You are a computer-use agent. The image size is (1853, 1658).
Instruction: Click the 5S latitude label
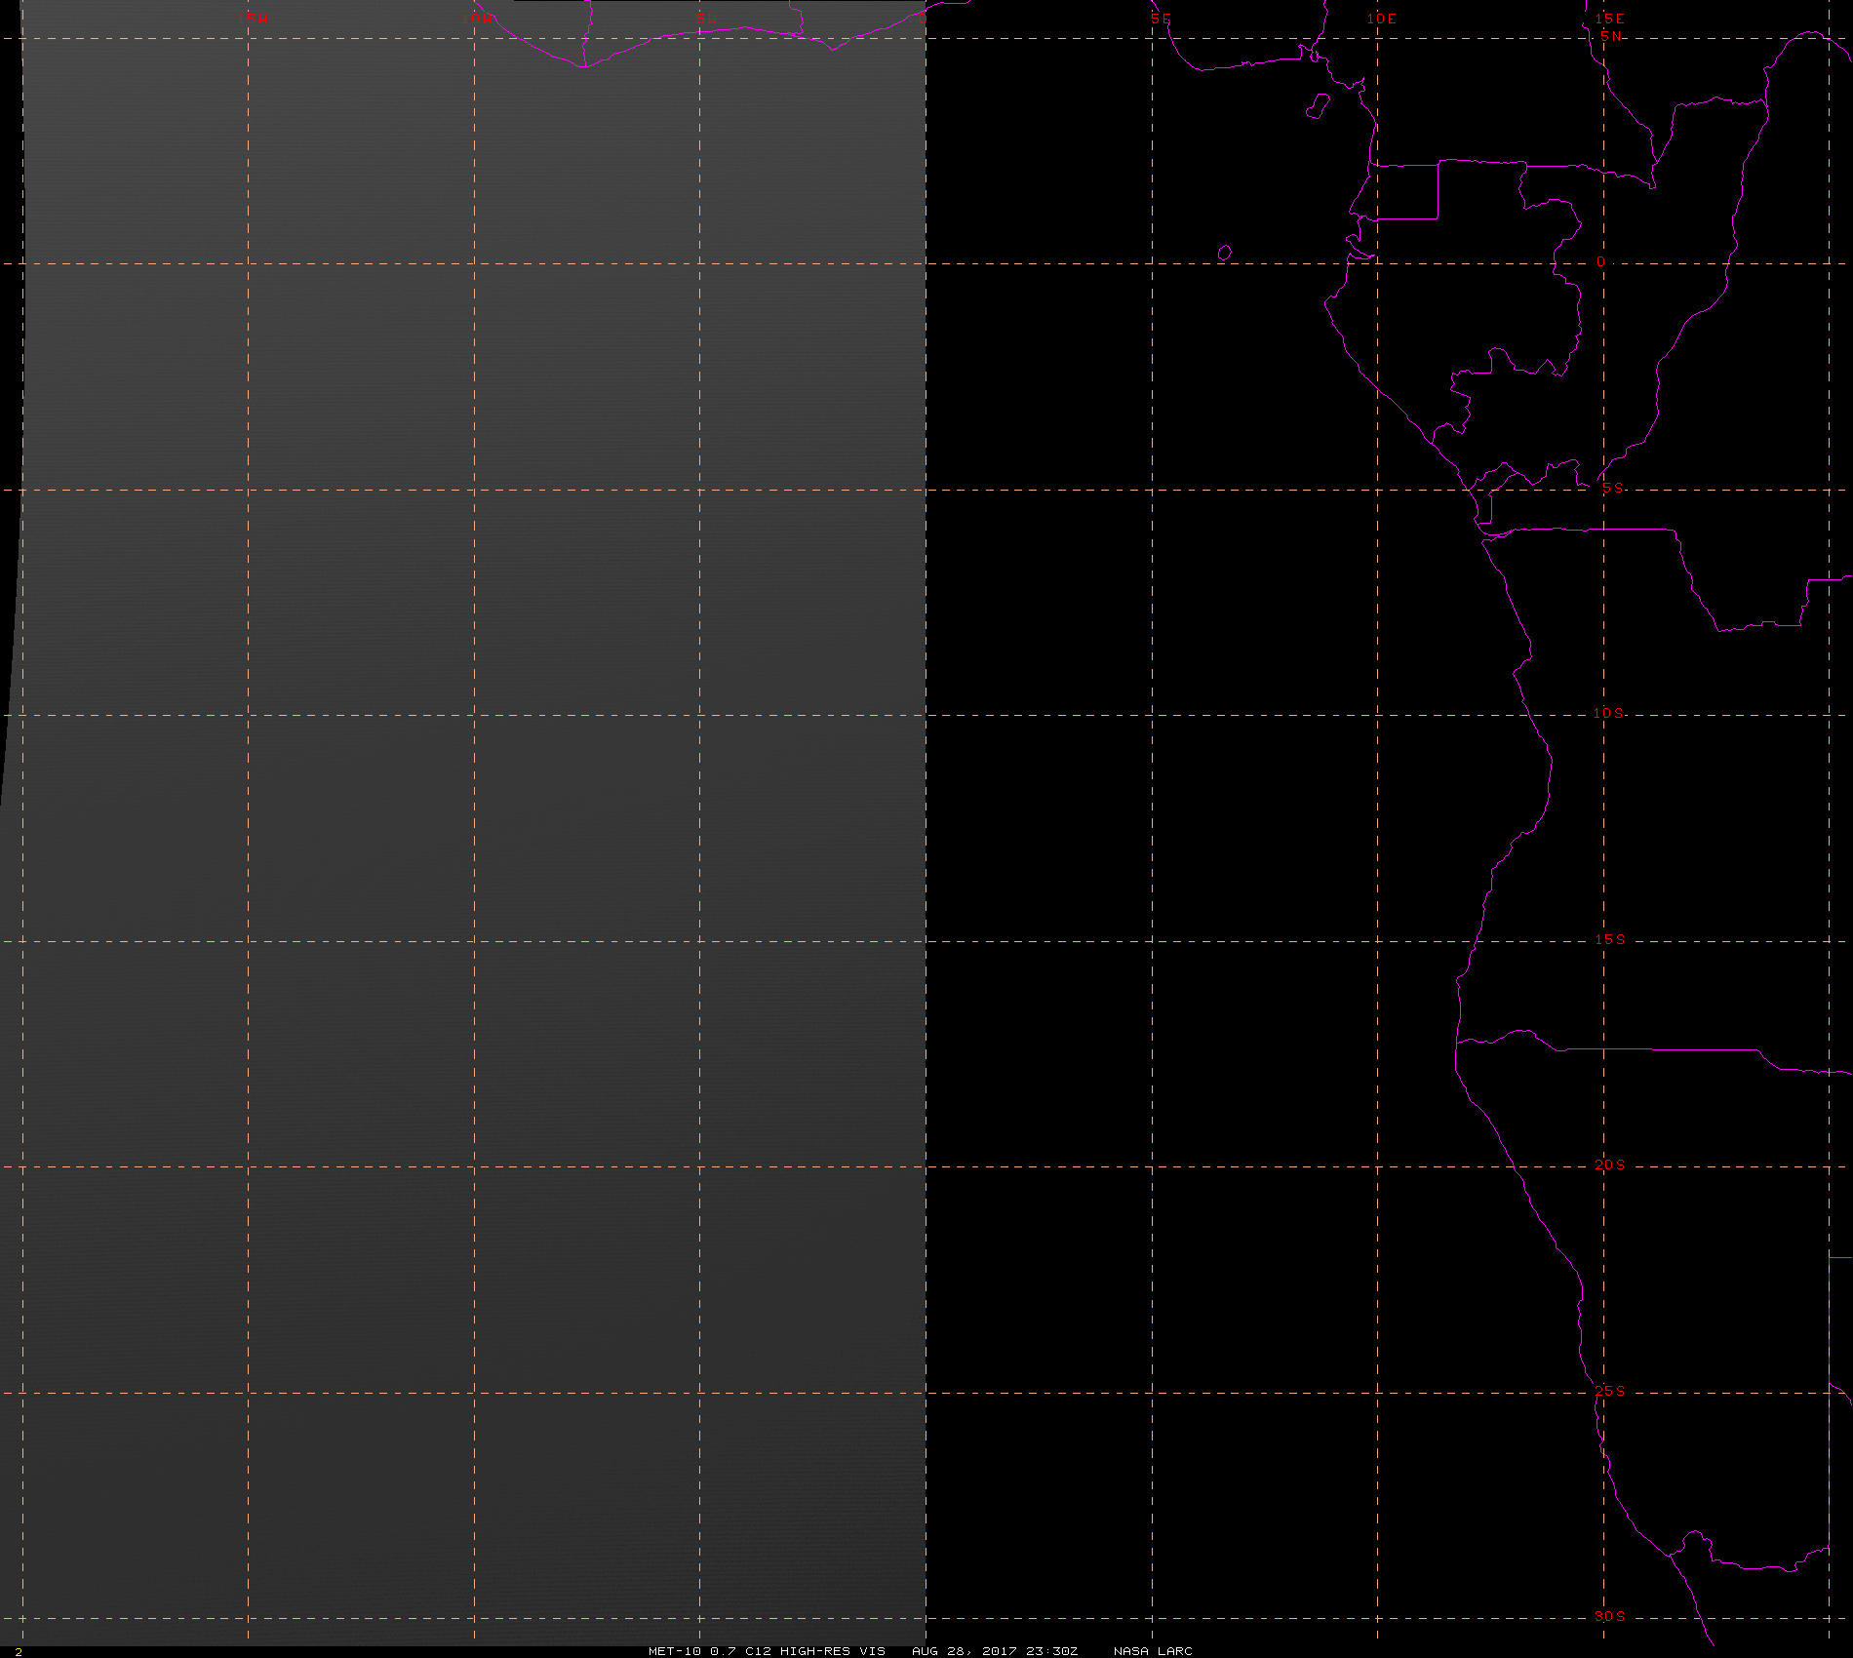coord(1612,488)
